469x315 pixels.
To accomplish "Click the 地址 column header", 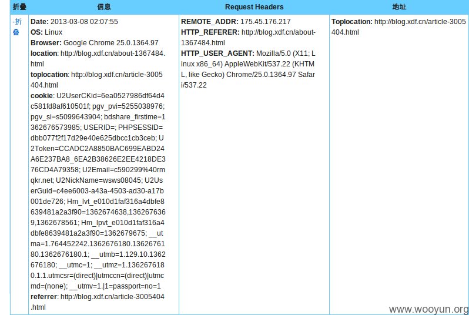I will pyautogui.click(x=399, y=6).
